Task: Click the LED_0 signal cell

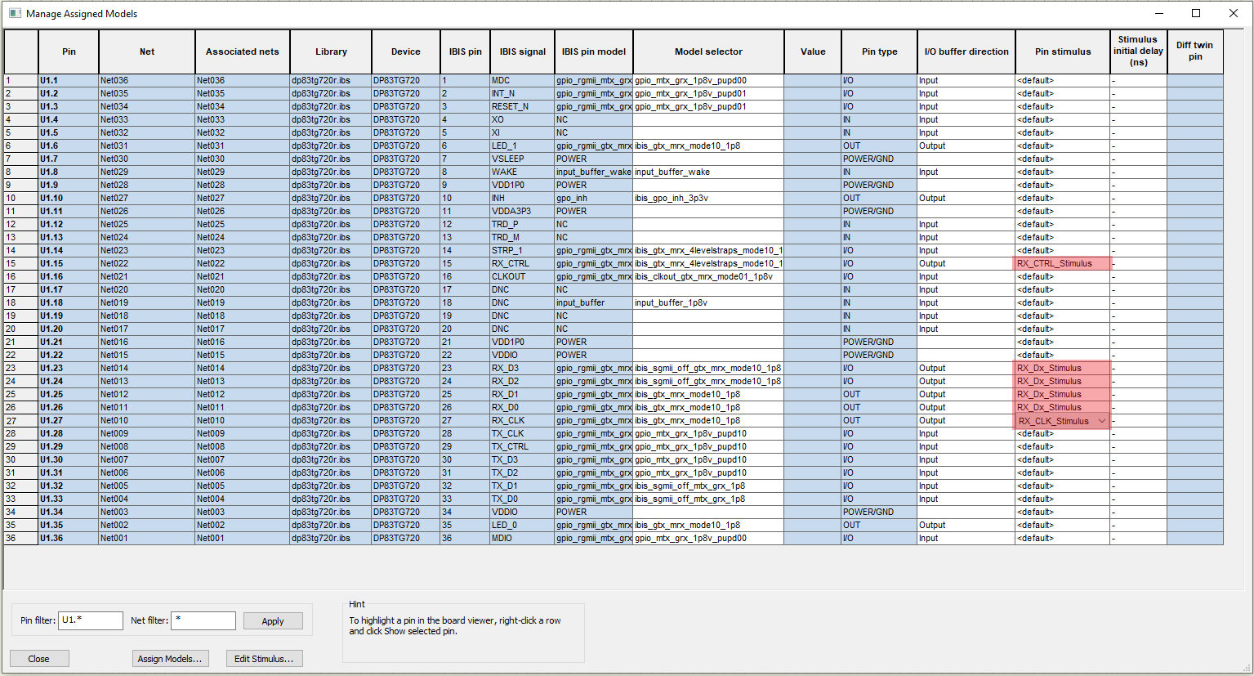Action: [523, 525]
